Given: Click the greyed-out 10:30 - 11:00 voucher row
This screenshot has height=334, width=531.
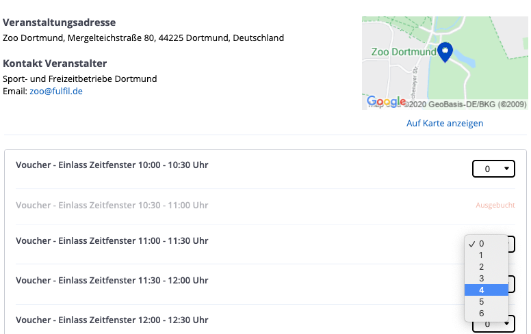Looking at the screenshot, I should click(x=112, y=206).
